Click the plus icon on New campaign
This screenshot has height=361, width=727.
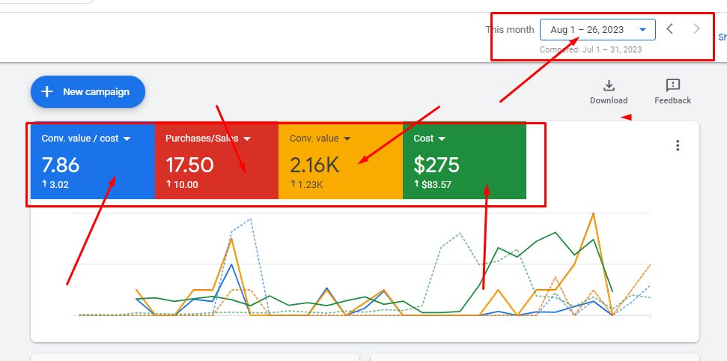tap(47, 91)
